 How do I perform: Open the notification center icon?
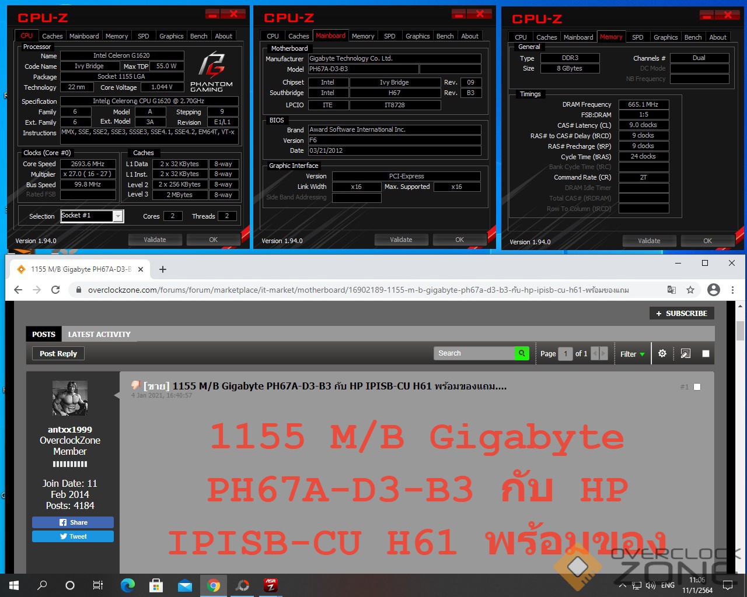point(728,585)
